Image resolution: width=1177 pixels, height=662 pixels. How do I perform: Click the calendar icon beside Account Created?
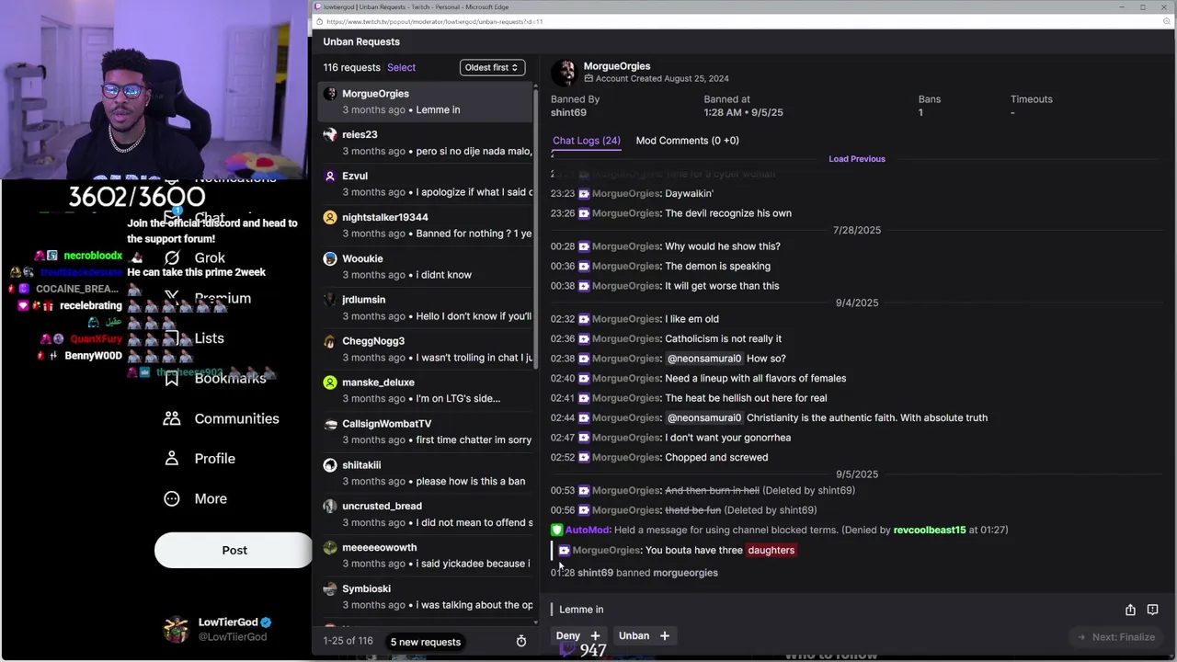point(588,79)
